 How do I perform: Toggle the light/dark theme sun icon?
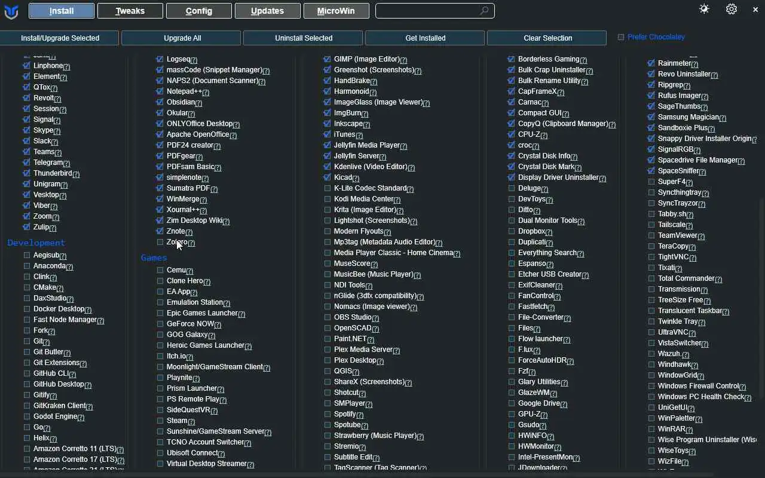click(x=704, y=9)
